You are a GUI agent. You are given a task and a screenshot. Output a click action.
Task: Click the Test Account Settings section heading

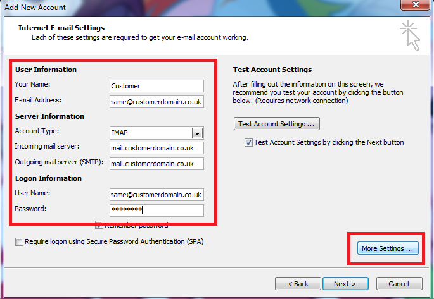[272, 70]
